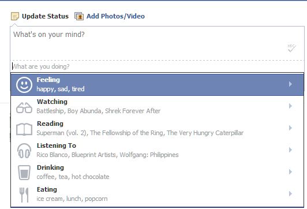Expand the Feeling submenu arrow
Viewport: 307px width, 209px height.
290,84
